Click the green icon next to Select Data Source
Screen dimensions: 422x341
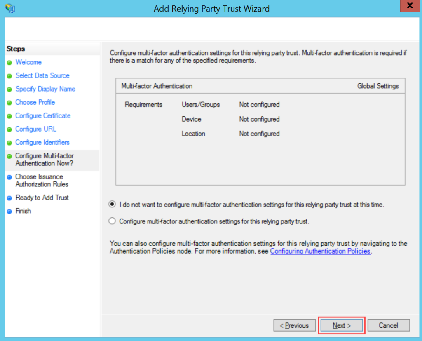pos(9,75)
